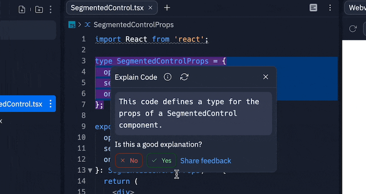Screen dimensions: 366x194
Task: Open options menu for edControl.tsx file
Action: click(51, 104)
